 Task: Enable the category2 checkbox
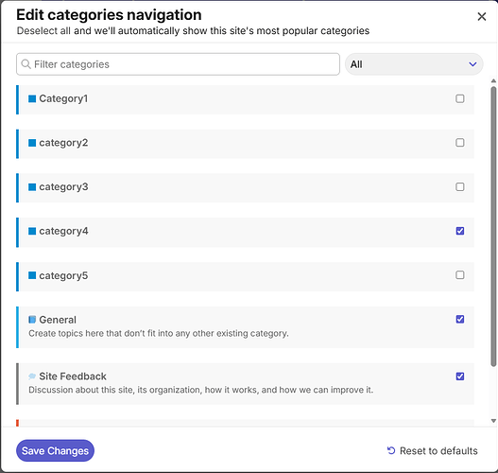pos(460,143)
